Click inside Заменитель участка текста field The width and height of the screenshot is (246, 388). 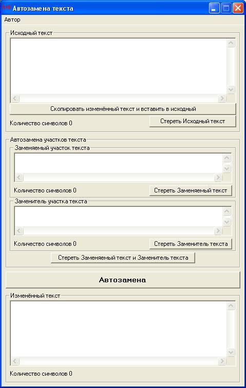[x=119, y=217]
